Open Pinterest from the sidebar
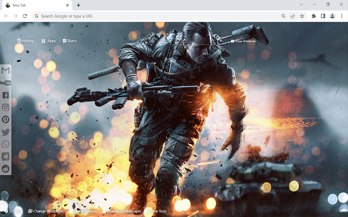This screenshot has width=348, height=217. point(5,119)
